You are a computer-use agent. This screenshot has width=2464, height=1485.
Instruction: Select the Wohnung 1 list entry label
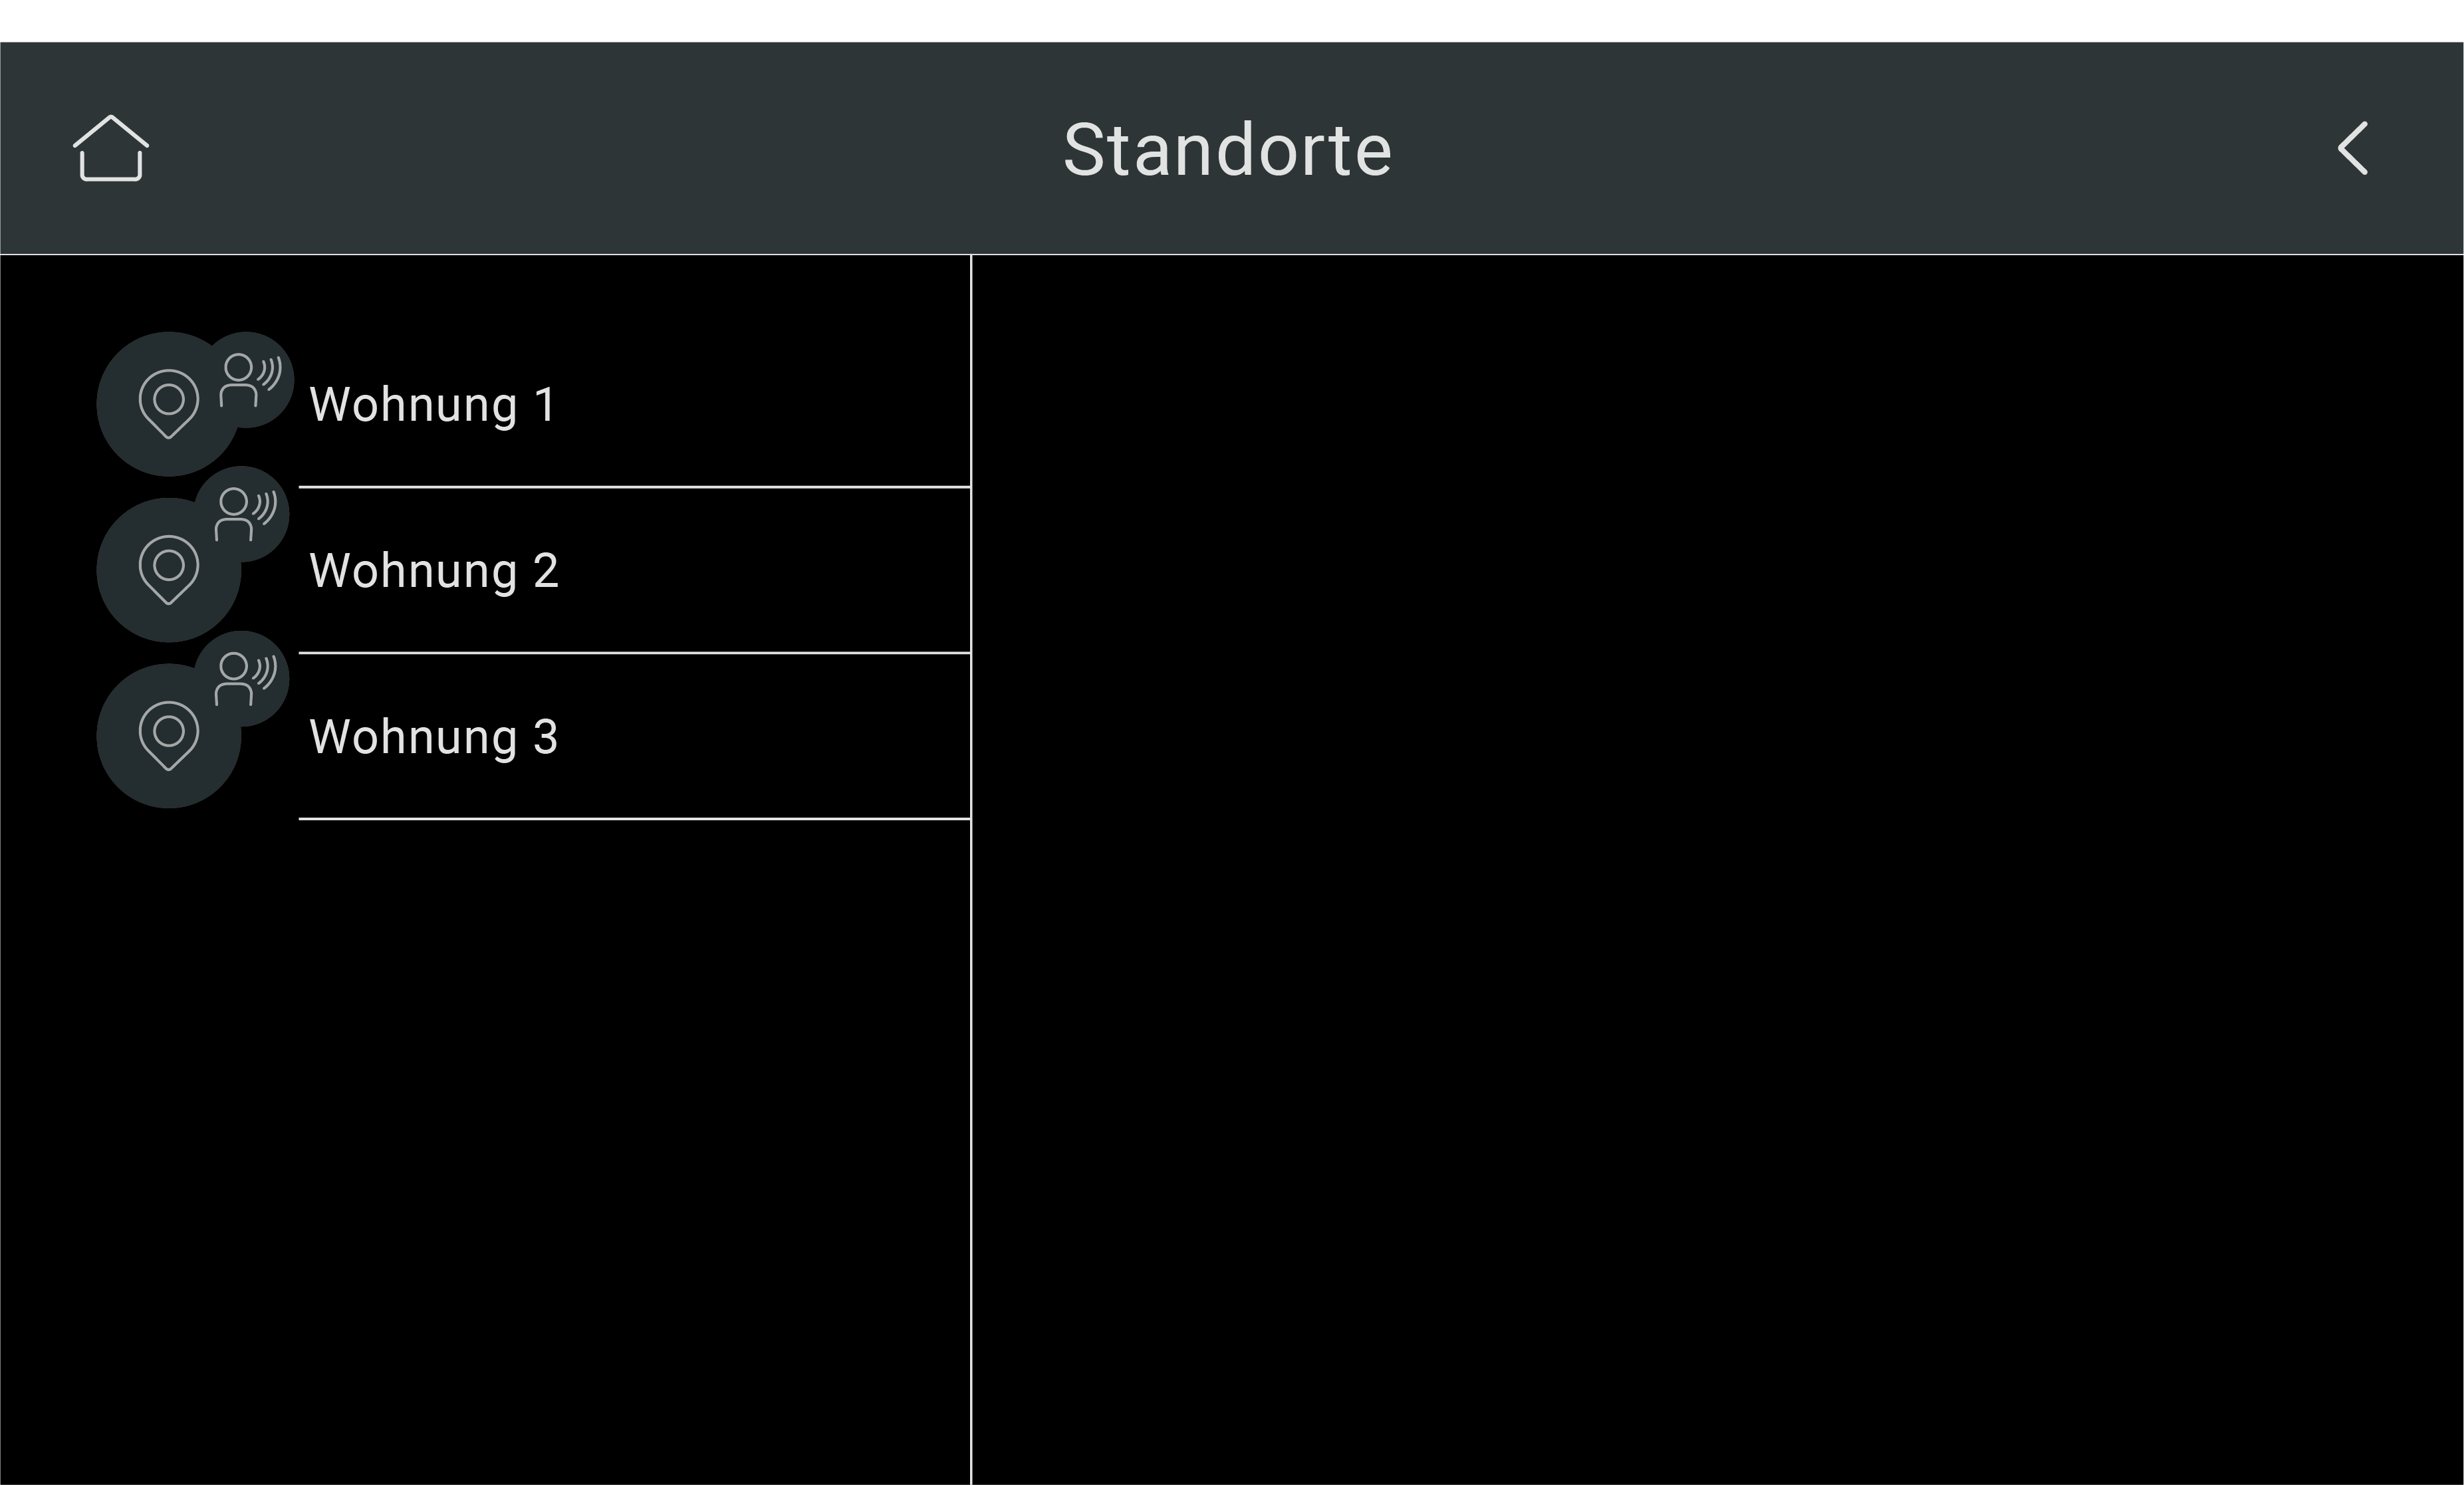[433, 405]
